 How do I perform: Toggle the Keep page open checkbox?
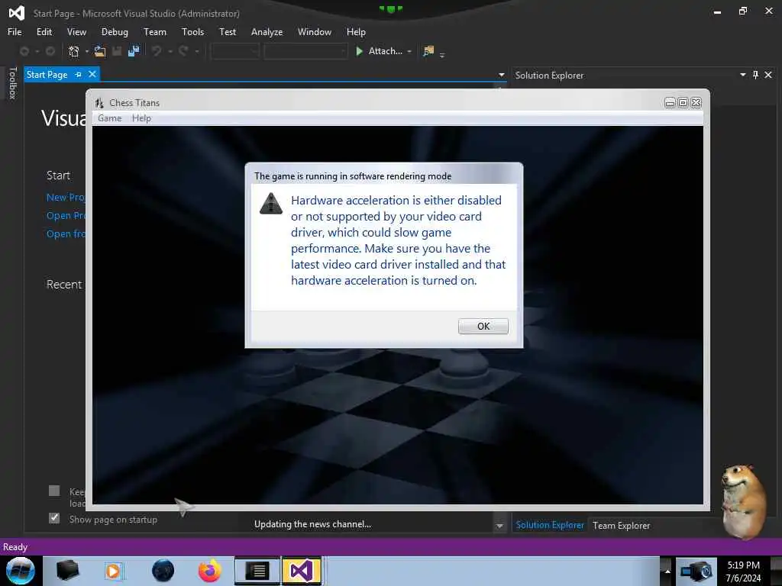tap(54, 491)
